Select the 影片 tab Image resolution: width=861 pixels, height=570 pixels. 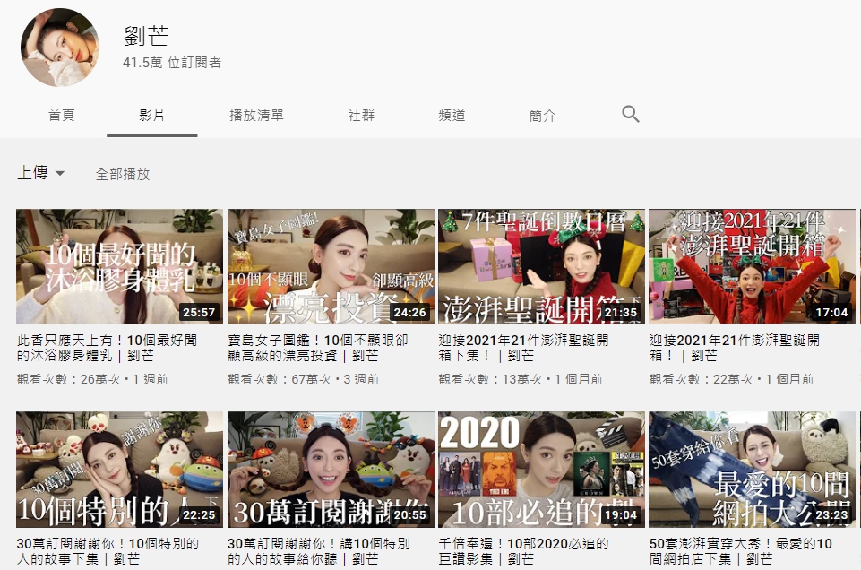(x=151, y=116)
